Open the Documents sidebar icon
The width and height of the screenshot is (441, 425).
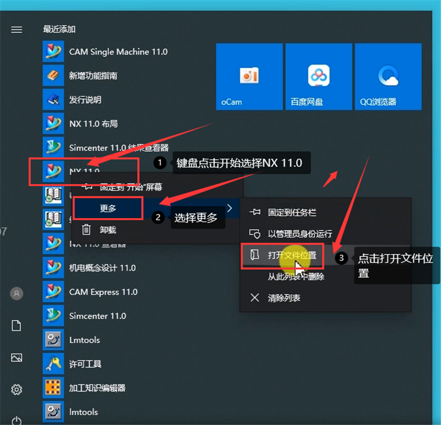pyautogui.click(x=16, y=326)
